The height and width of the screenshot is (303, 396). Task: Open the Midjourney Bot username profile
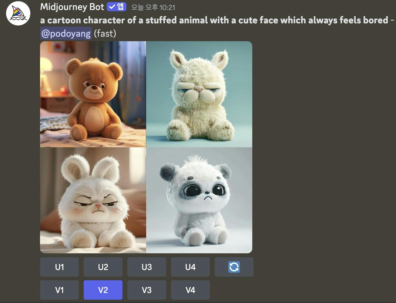coord(72,7)
